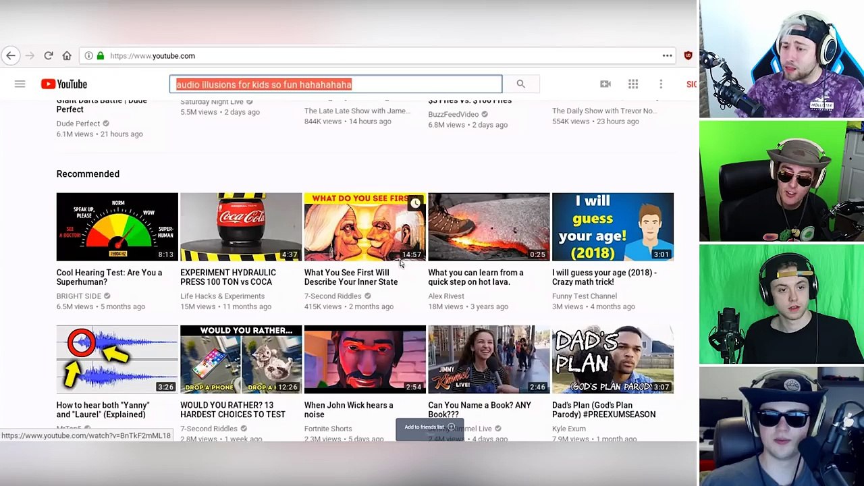Image resolution: width=864 pixels, height=486 pixels.
Task: Click title 'Cool Hearing Test: Are You a Superhuman?'
Action: 109,277
